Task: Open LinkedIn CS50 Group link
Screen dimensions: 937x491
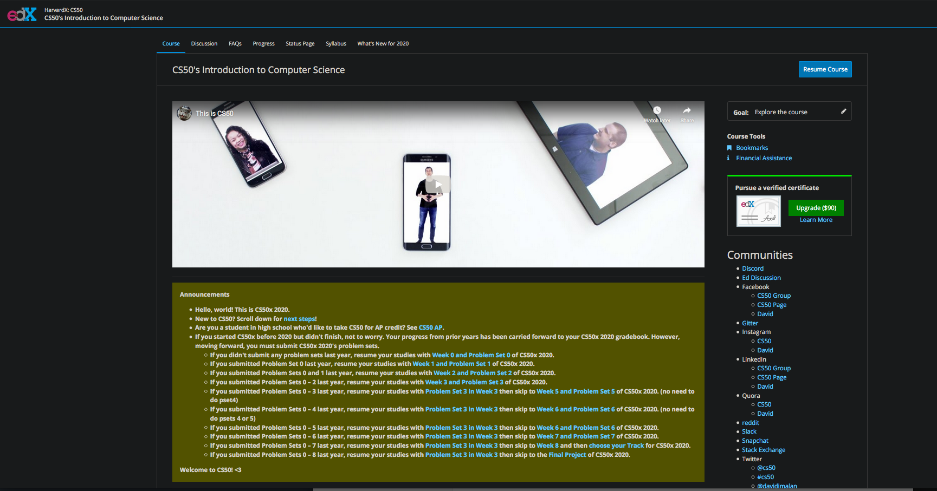Action: point(774,368)
